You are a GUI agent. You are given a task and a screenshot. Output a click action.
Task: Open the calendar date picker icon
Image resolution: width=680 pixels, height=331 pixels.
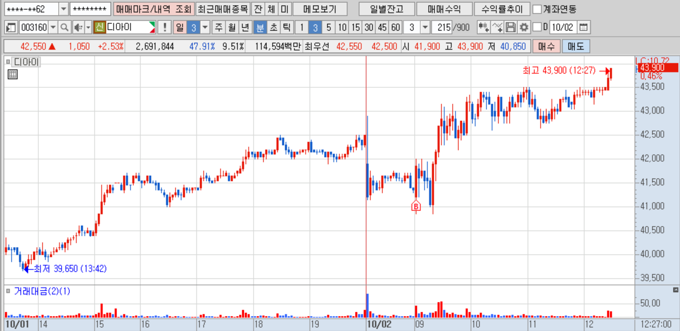(583, 27)
